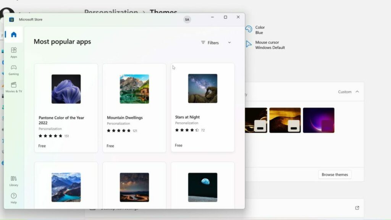Viewport: 391px width, 220px height.
Task: Click the Microsoft Store logo icon
Action: [11, 19]
